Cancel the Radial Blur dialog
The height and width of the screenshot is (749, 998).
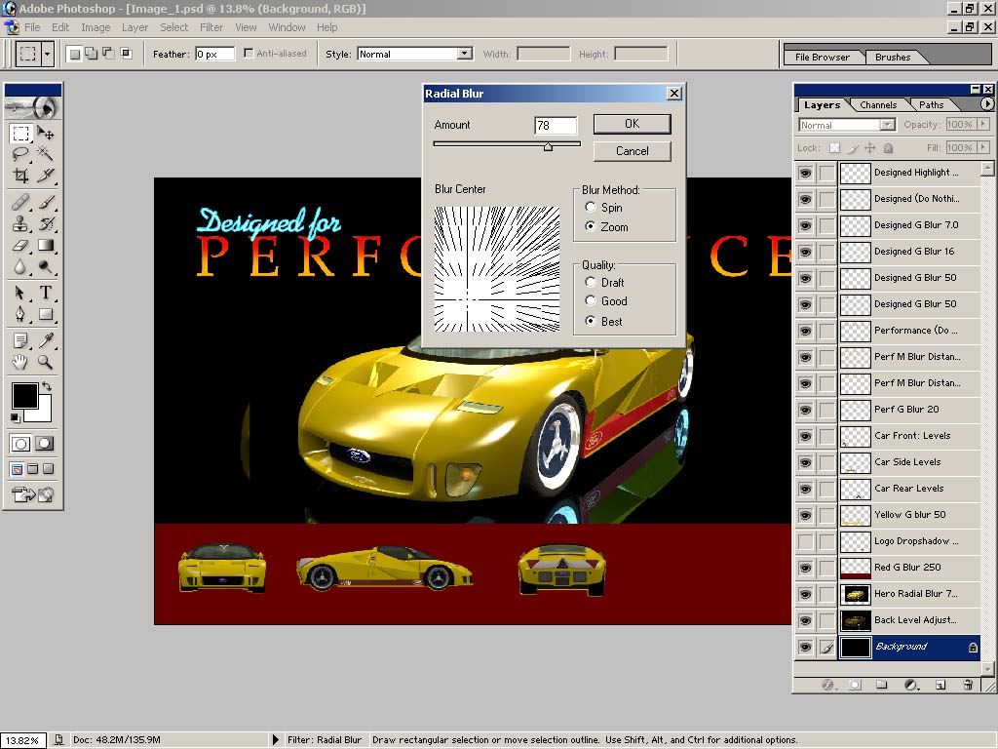[x=632, y=151]
